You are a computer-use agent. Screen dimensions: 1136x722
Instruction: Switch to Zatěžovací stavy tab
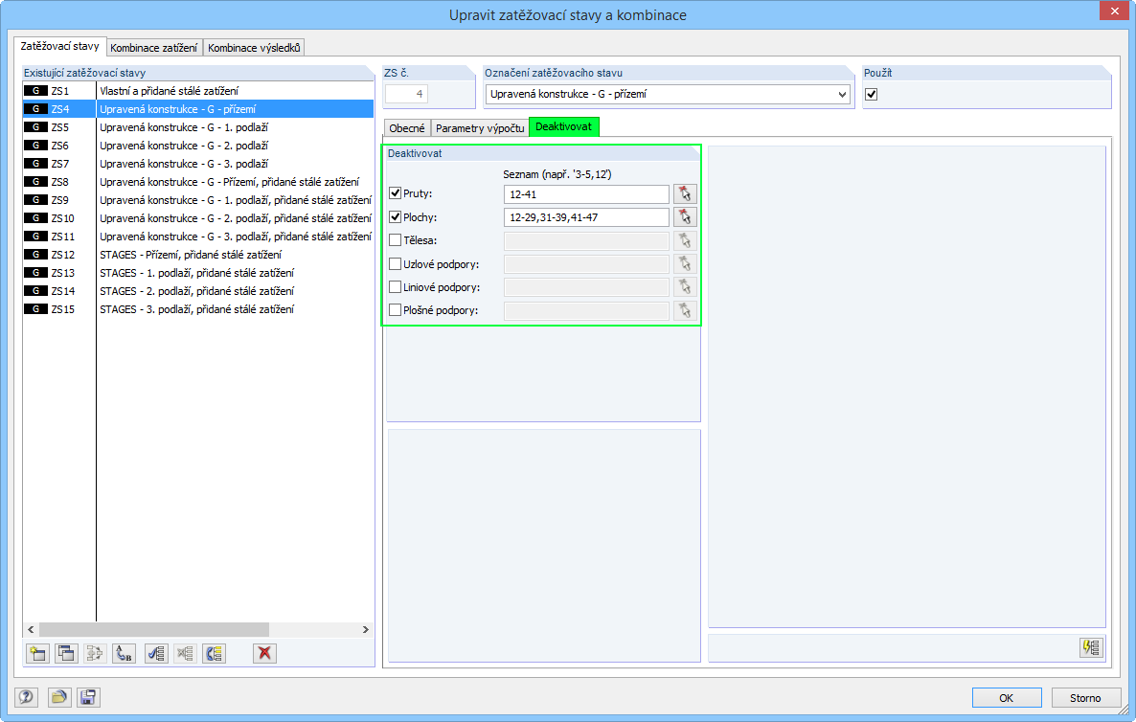click(x=60, y=46)
